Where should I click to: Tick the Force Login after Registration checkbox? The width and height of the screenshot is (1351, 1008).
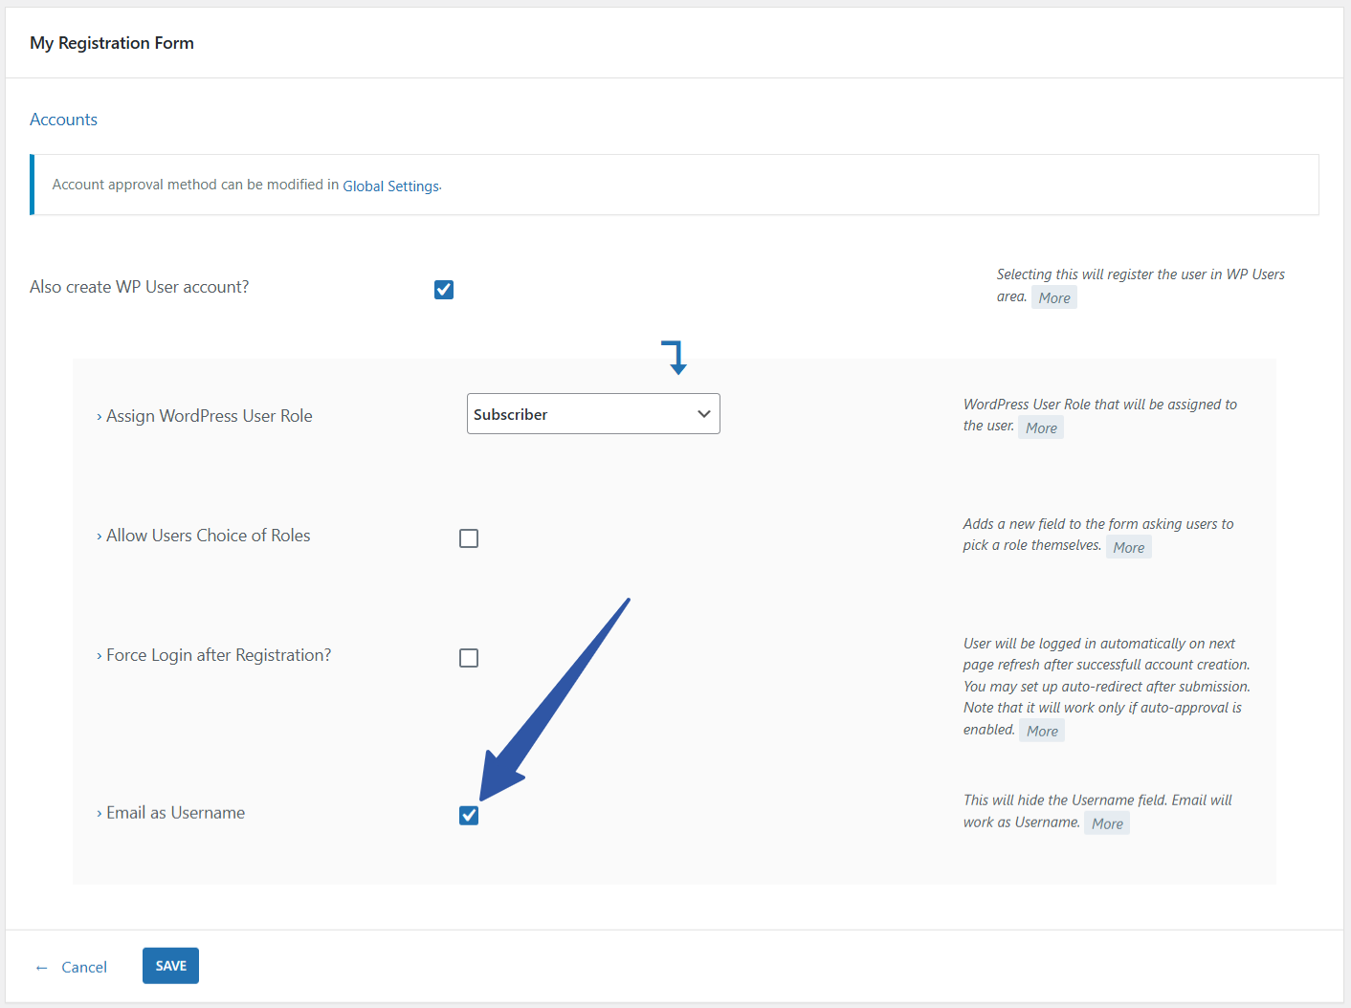pos(469,658)
